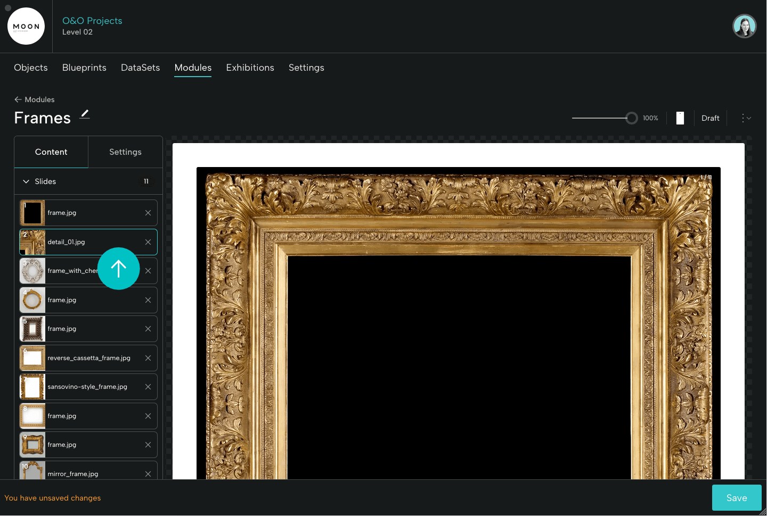Click the white portrait page preview icon
767x516 pixels.
[x=680, y=118]
